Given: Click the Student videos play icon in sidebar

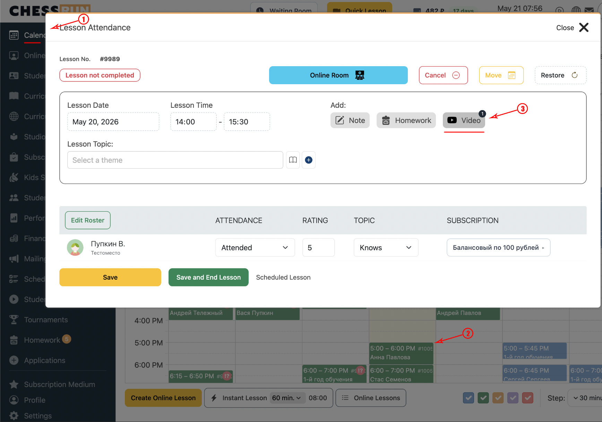Looking at the screenshot, I should click(x=14, y=299).
